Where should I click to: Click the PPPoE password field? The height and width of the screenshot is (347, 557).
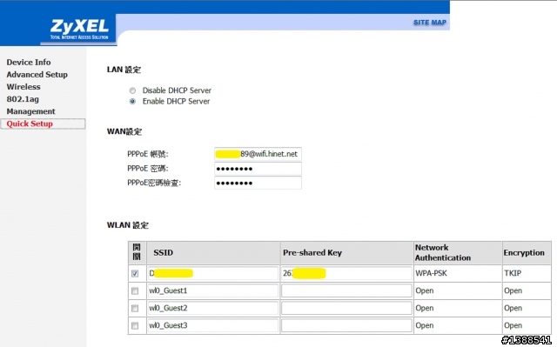258,169
